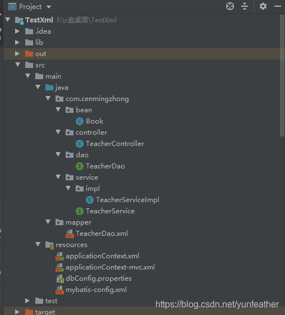Select dbConfig.properties file name
Image resolution: width=285 pixels, height=315 pixels.
pos(99,279)
